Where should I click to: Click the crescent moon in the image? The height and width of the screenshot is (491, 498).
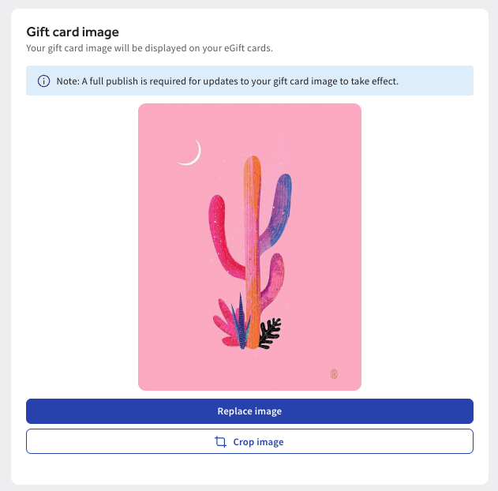click(190, 153)
